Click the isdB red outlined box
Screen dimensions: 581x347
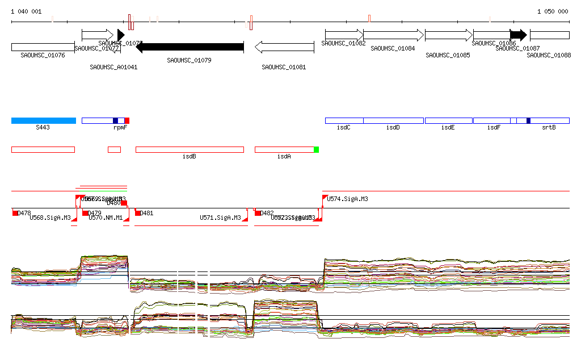190,150
